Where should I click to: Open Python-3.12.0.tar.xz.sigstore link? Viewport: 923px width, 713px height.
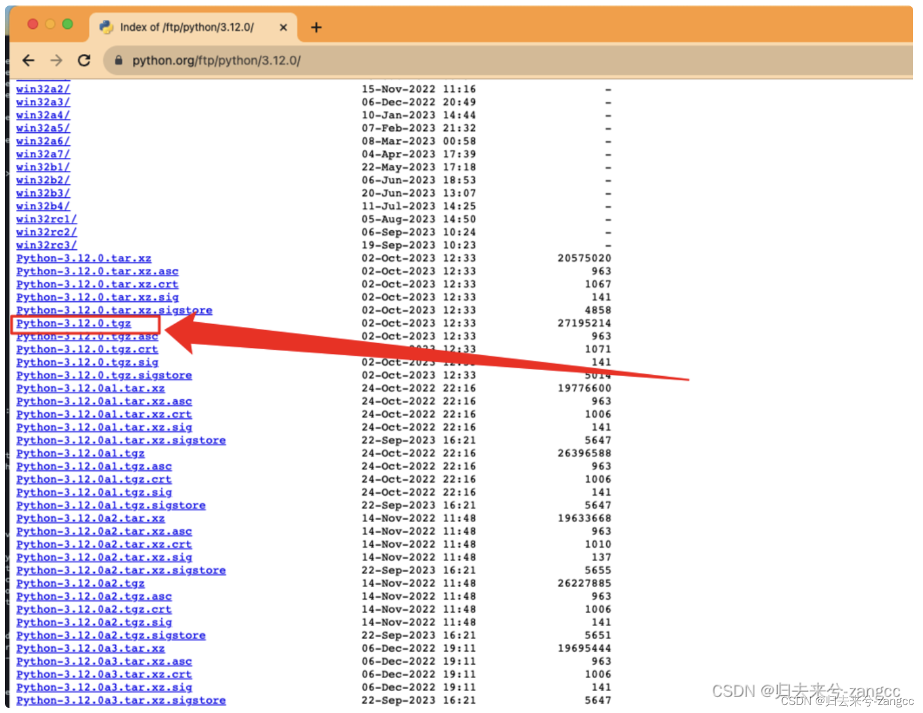(x=114, y=311)
